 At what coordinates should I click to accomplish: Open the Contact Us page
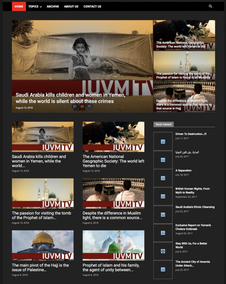click(92, 6)
